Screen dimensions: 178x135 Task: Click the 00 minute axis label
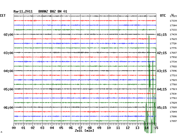click(x=14, y=128)
